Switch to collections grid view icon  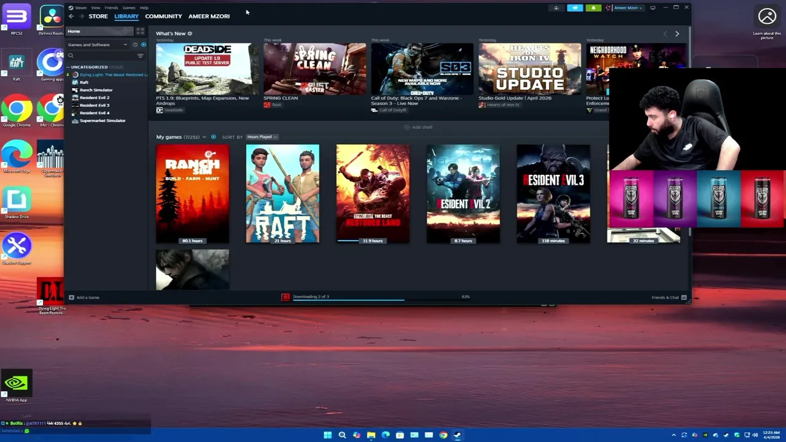point(141,31)
